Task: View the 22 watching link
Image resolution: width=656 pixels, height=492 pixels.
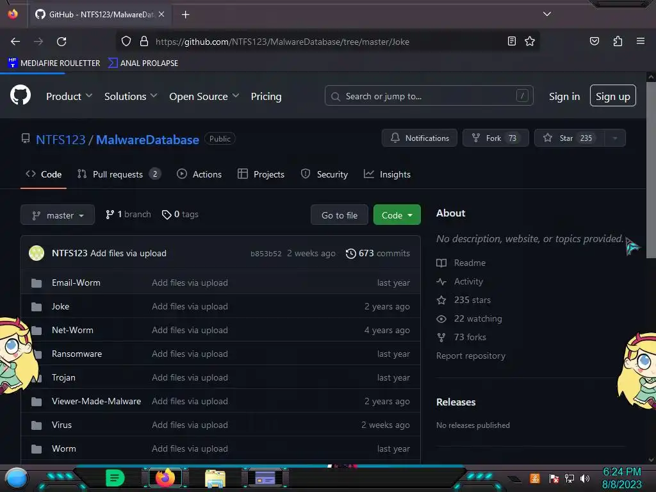Action: pyautogui.click(x=469, y=319)
